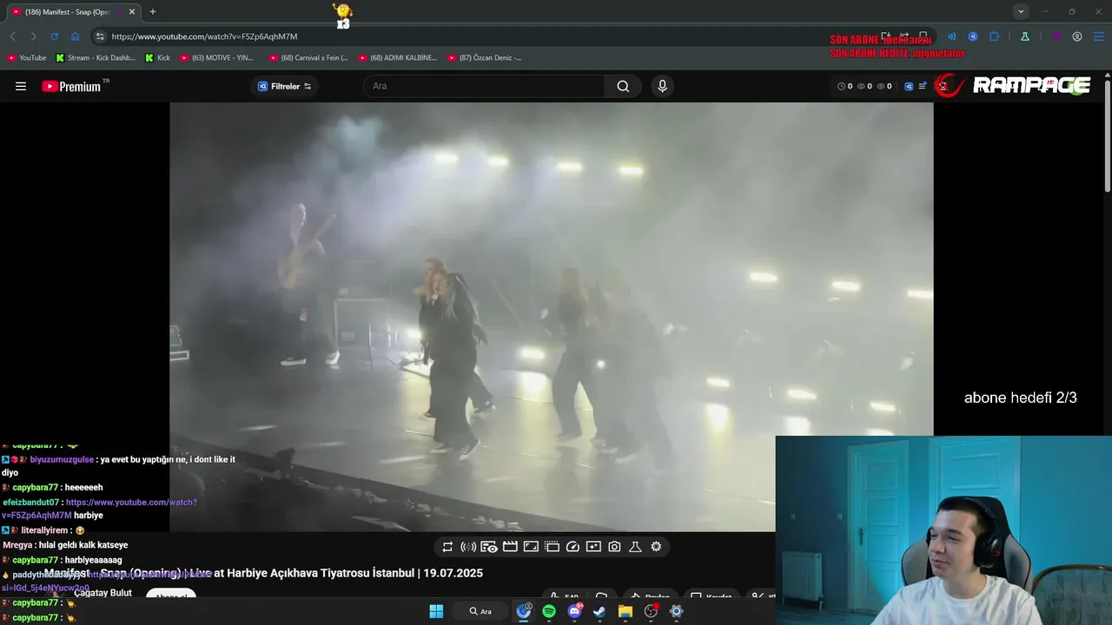Open Discord from the taskbar
1112x625 pixels.
coord(574,611)
